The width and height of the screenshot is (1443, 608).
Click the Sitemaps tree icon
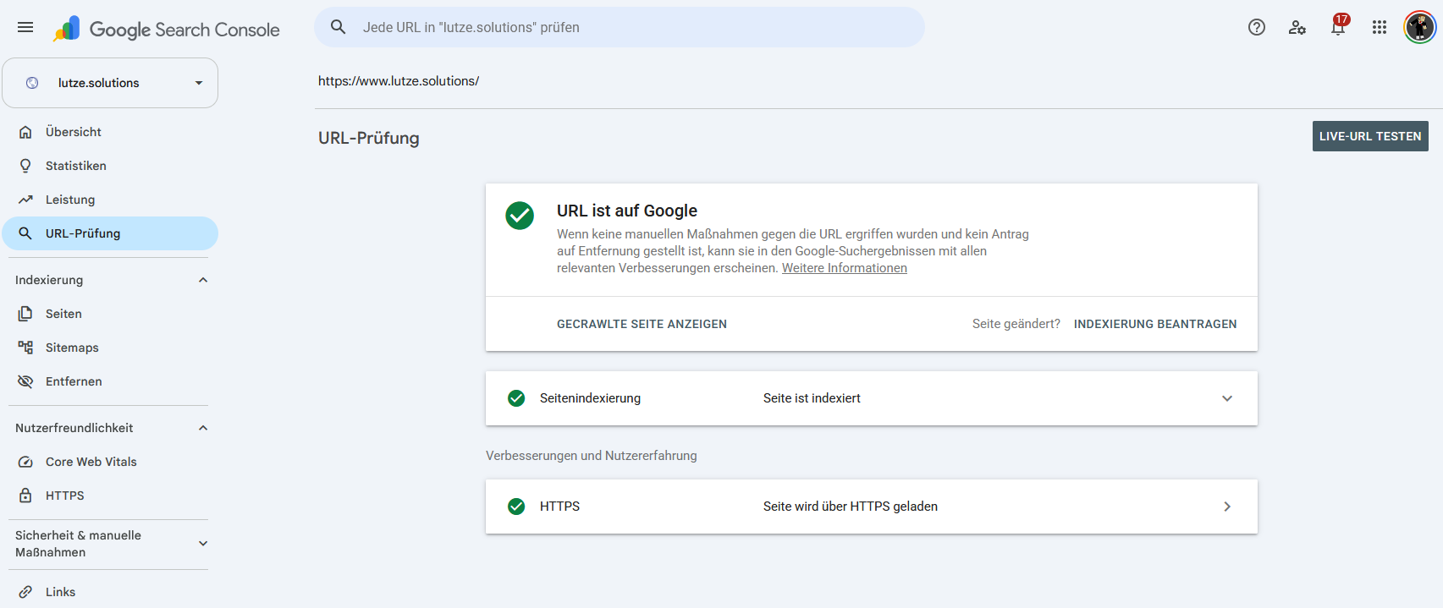[25, 348]
